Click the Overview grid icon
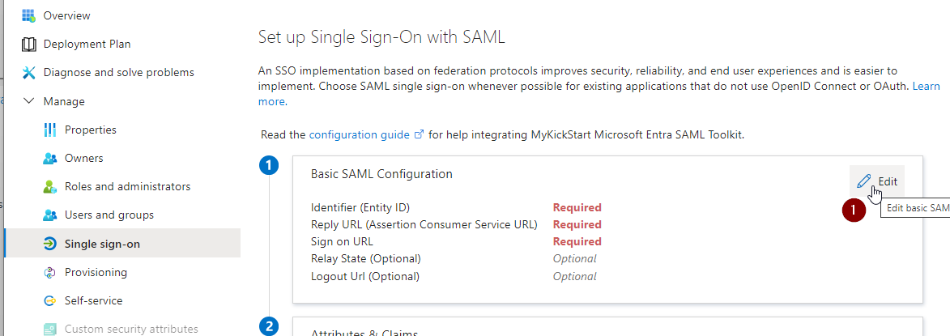The image size is (950, 336). point(29,15)
